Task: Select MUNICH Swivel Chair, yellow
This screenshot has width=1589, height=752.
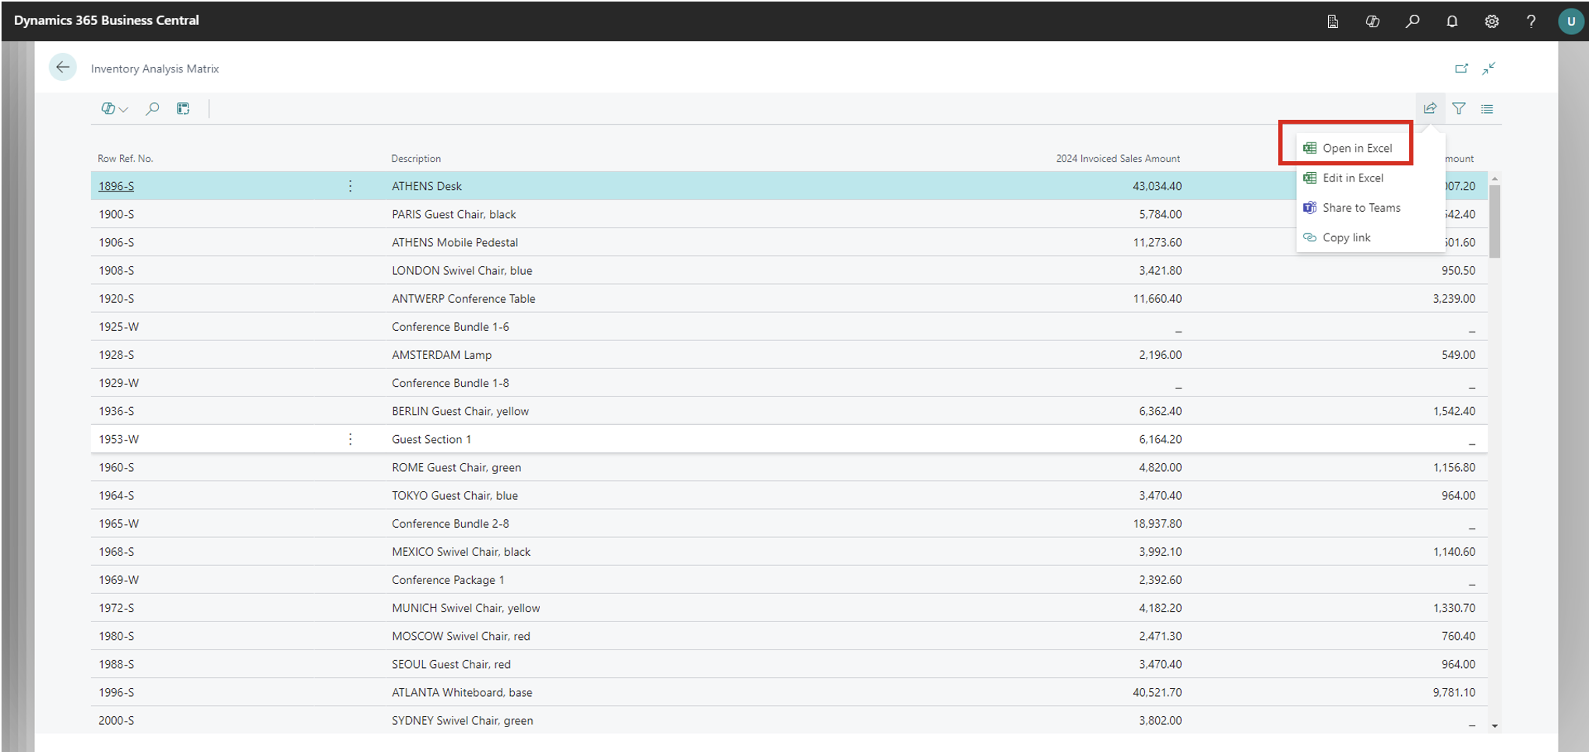Action: pos(466,608)
